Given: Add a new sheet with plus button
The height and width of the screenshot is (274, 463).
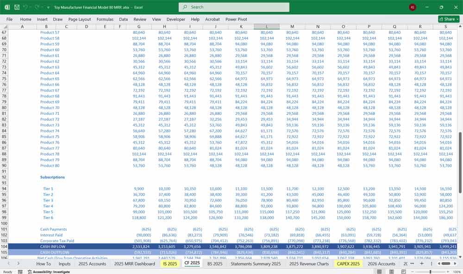Looking at the screenshot, I should click(x=422, y=263).
